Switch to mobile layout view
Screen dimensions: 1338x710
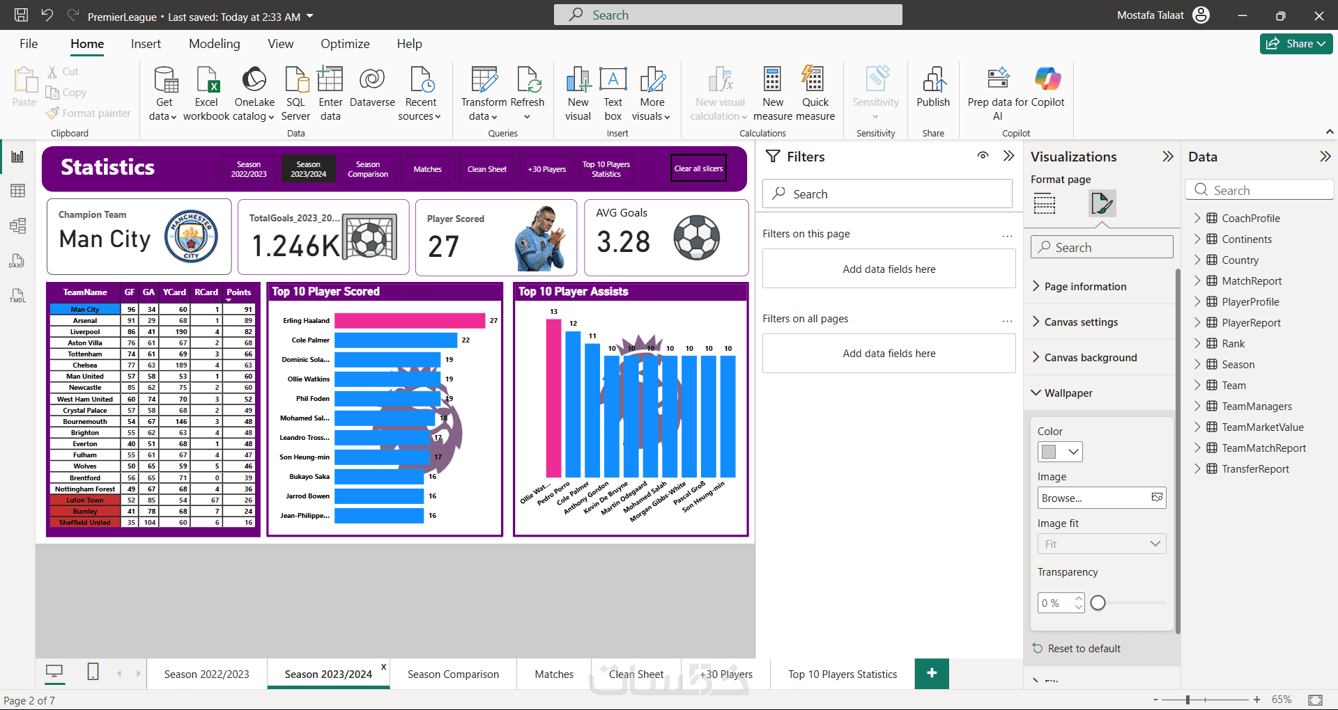click(93, 672)
